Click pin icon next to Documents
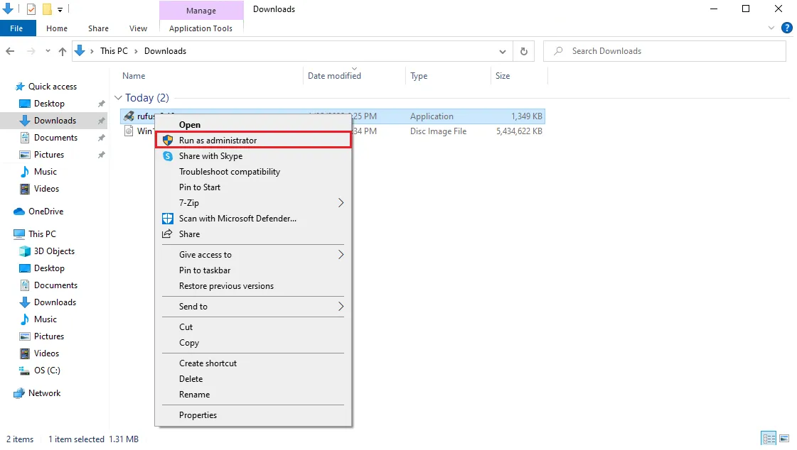797x450 pixels. click(x=101, y=138)
